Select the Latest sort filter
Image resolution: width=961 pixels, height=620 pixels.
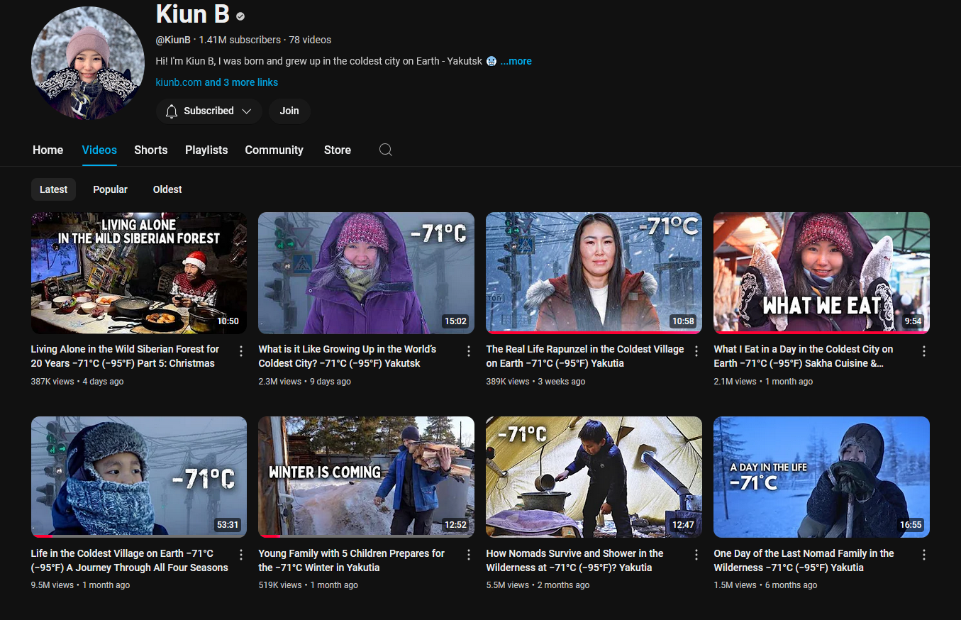(53, 189)
